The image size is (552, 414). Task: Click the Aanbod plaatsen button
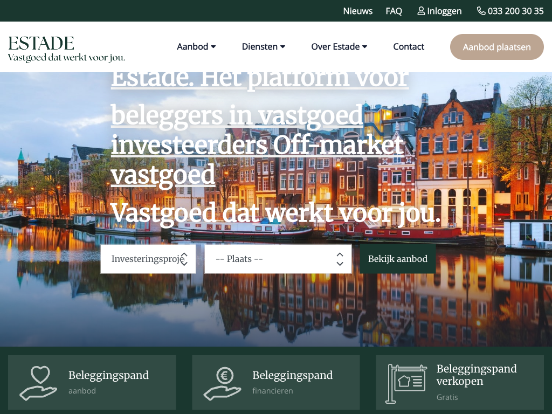pos(496,47)
